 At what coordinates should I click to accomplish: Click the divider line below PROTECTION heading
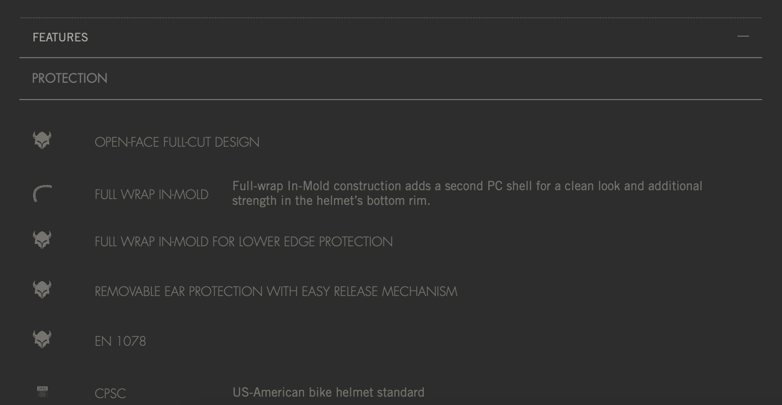tap(391, 99)
